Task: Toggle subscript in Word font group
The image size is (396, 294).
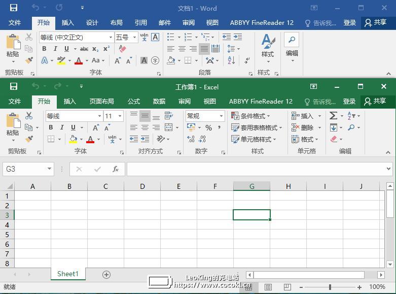Action: coord(95,49)
